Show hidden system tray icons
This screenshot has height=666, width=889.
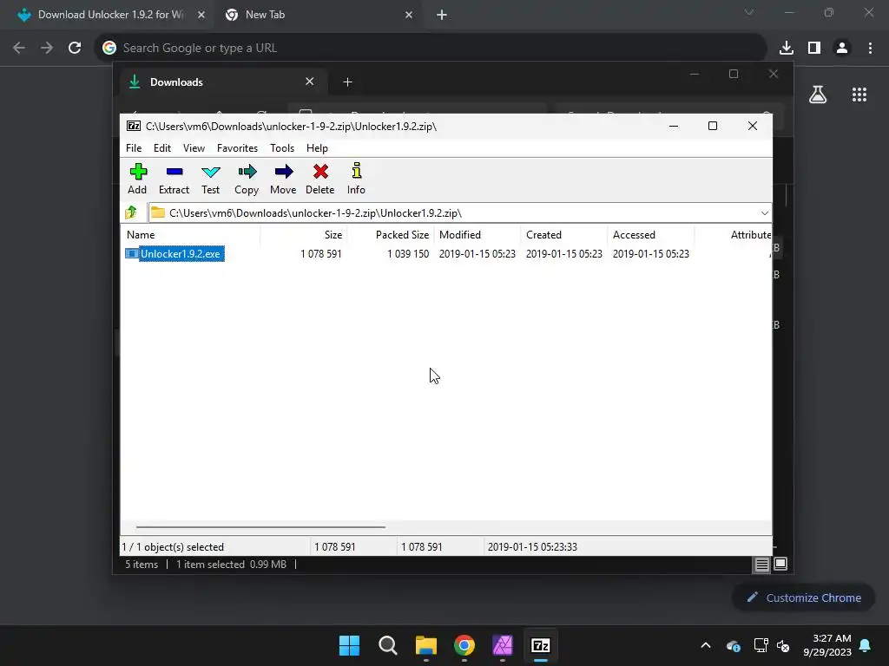705,645
